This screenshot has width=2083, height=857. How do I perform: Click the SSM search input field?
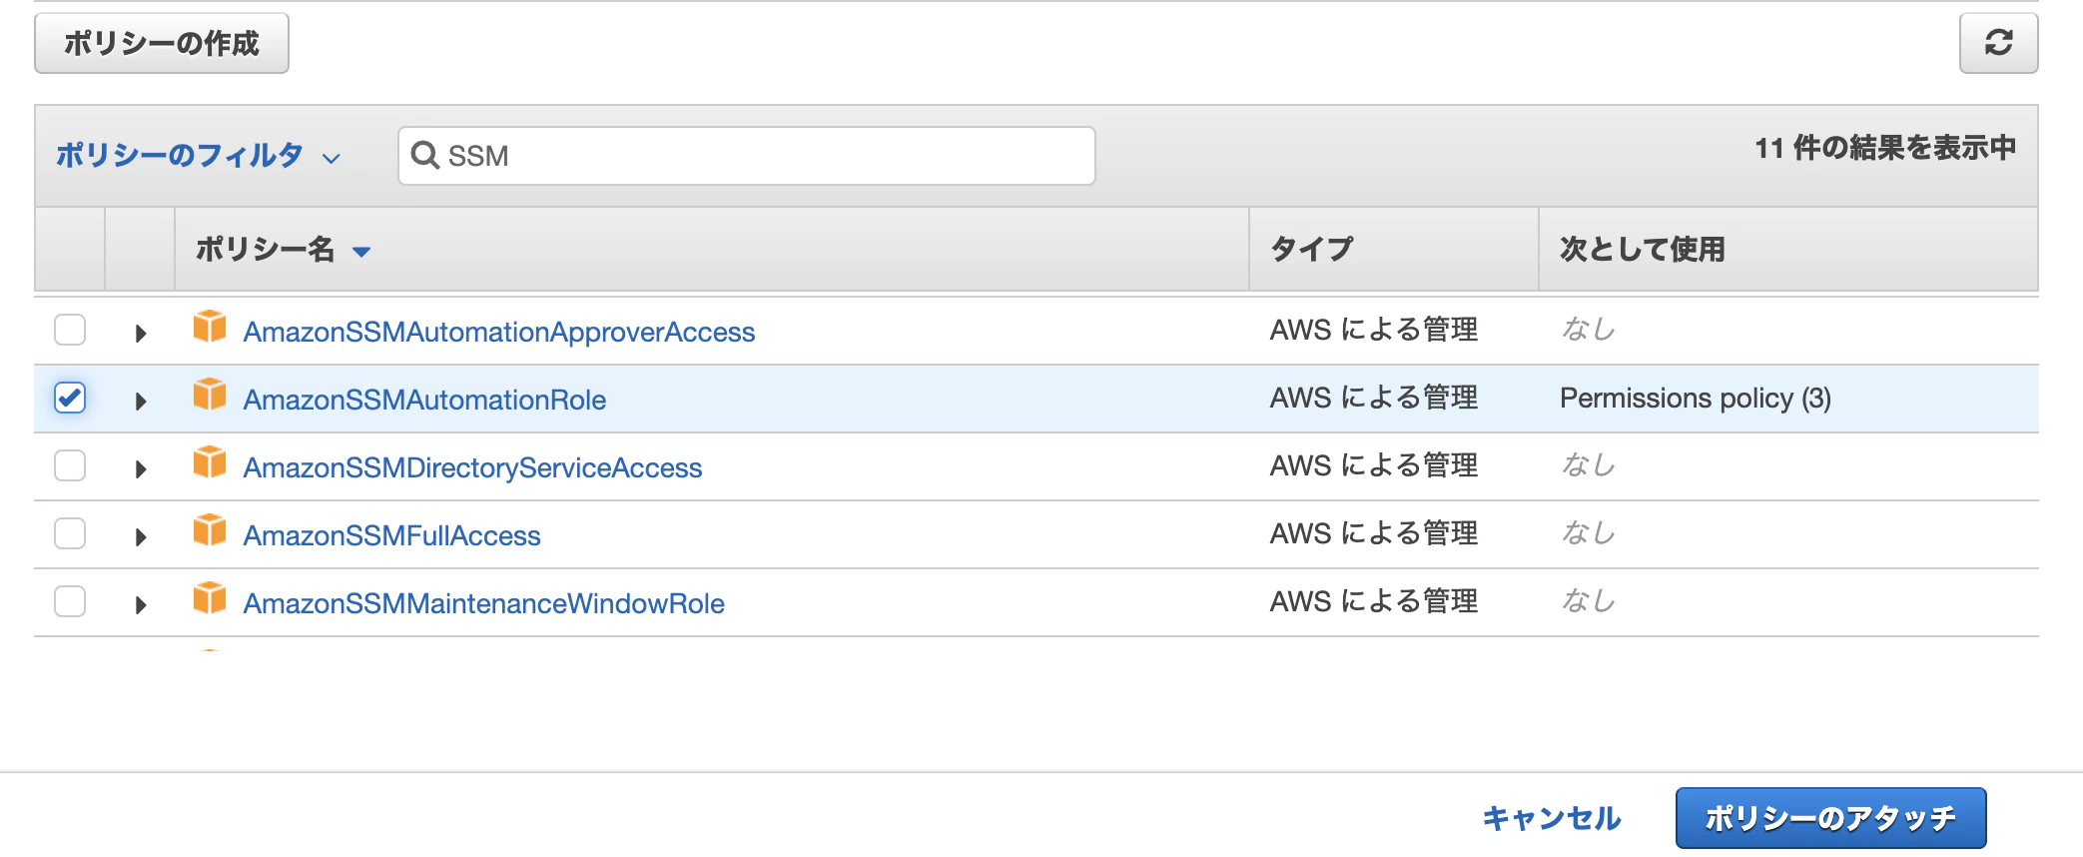tap(747, 155)
